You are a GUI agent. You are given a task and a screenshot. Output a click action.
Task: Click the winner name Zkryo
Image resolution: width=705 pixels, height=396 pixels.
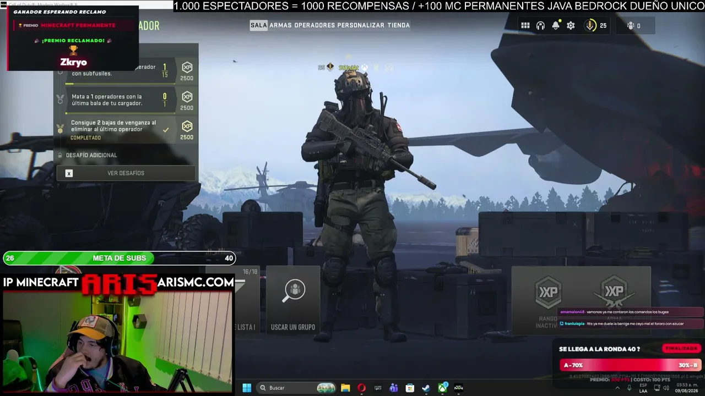[x=73, y=62]
